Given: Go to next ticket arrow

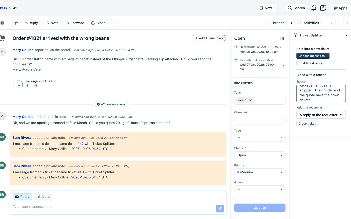Looking at the screenshot, I should click(x=347, y=23).
